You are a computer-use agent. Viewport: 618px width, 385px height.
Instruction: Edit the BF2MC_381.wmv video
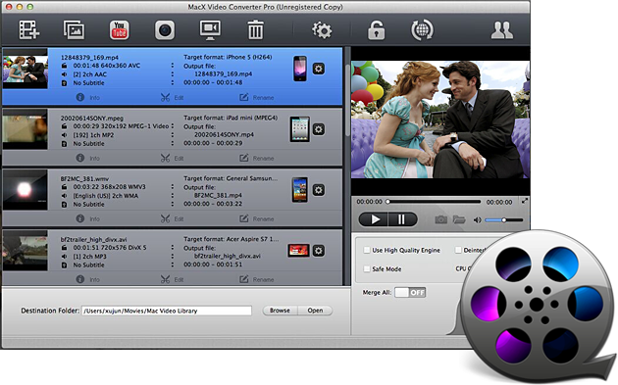[173, 218]
